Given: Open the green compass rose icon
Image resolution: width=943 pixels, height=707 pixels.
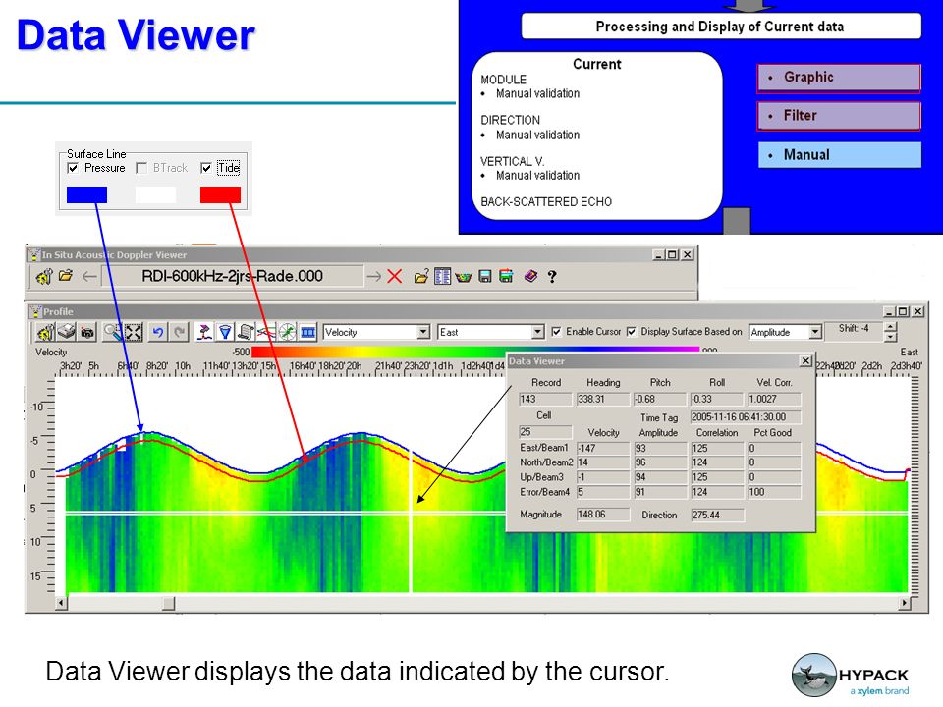Looking at the screenshot, I should [288, 332].
